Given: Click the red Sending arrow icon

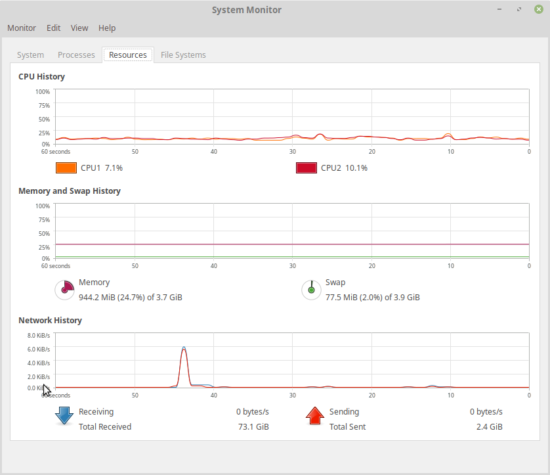Looking at the screenshot, I should [314, 416].
